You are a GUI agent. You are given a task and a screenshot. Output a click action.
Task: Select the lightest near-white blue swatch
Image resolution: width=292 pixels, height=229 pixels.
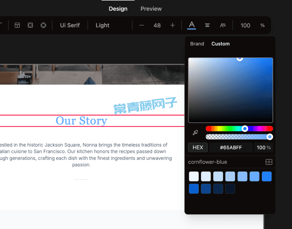(194, 176)
